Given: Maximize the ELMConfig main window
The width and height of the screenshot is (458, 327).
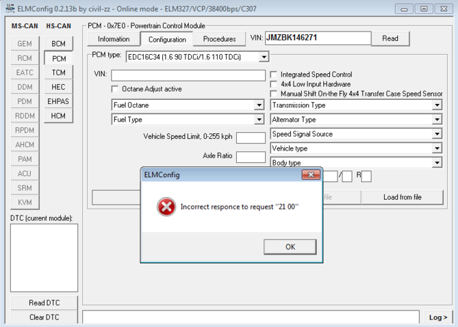Looking at the screenshot, I should 424,9.
